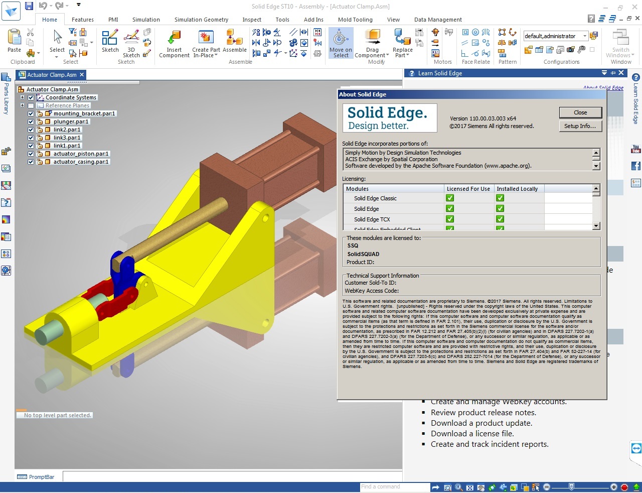This screenshot has height=493, width=642.
Task: Open Select tool dropdown arrow
Action: click(57, 56)
